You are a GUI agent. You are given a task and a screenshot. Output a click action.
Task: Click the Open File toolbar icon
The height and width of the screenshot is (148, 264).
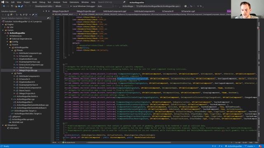pos(16,6)
